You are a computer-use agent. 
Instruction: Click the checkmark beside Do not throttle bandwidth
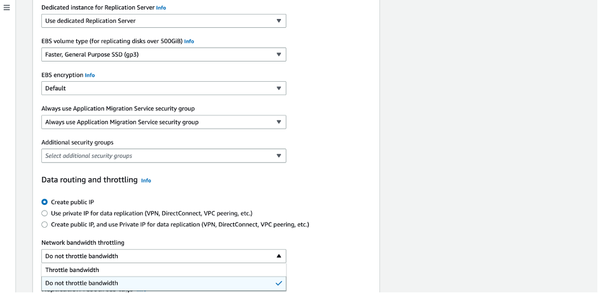tap(278, 283)
